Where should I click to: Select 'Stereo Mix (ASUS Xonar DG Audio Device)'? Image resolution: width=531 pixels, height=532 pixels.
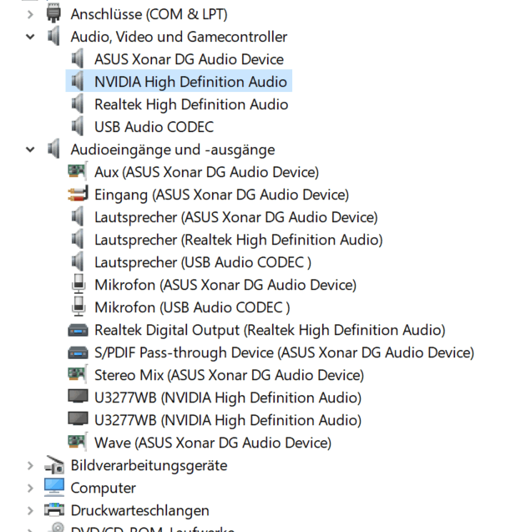(x=230, y=375)
